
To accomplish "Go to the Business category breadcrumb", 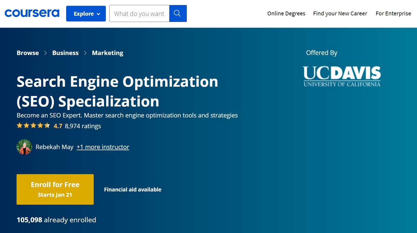I will click(65, 53).
